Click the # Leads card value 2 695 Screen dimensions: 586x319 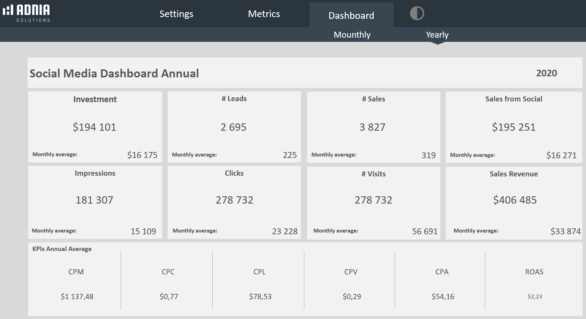233,127
